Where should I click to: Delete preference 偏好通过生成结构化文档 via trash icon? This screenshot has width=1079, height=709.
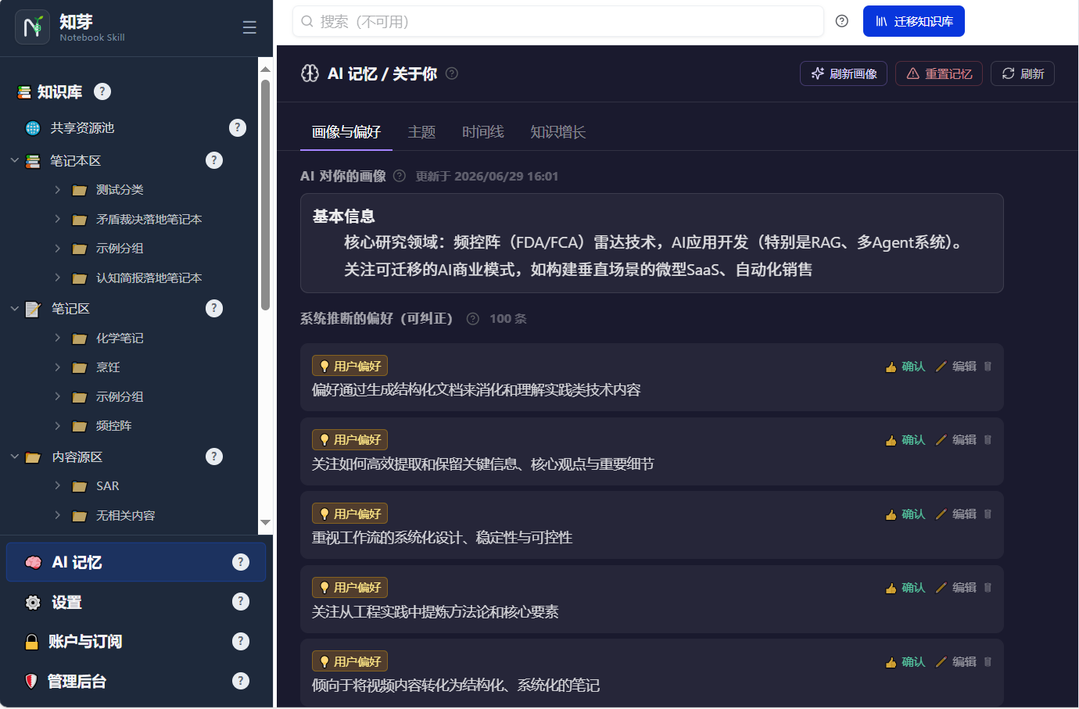pos(988,367)
